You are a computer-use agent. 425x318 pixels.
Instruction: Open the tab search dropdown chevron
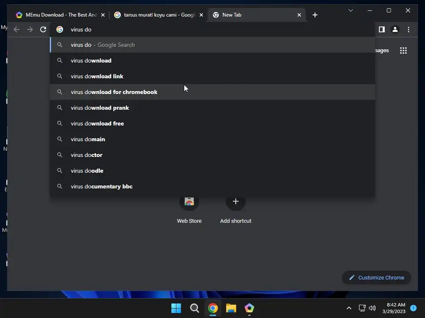click(350, 10)
